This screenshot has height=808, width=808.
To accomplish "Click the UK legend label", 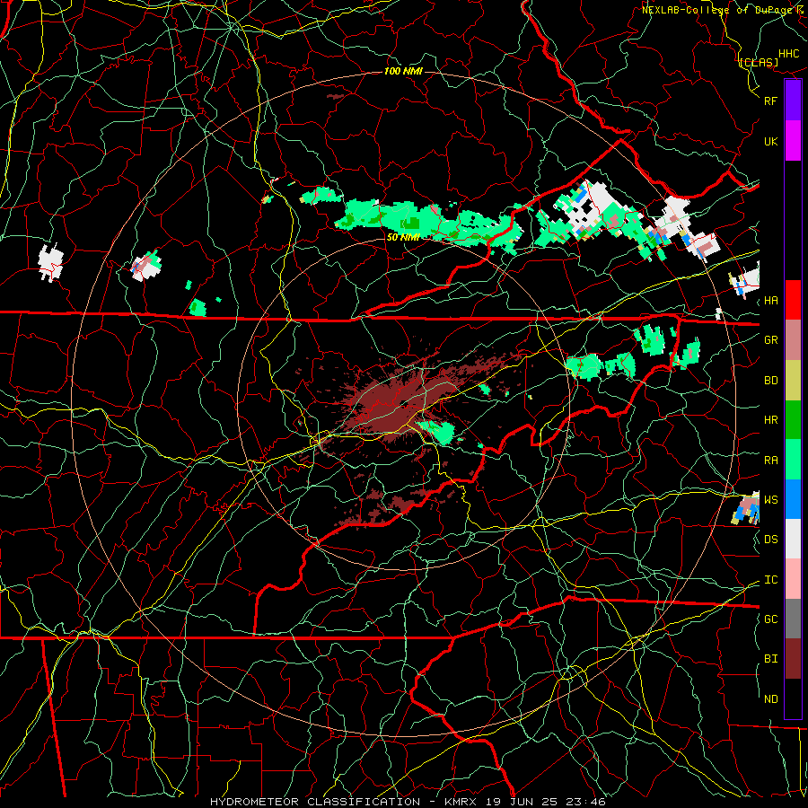I will [771, 141].
